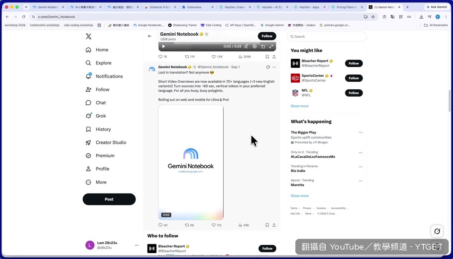Click the More circle icon in sidebar
453x259 pixels.
point(88,182)
